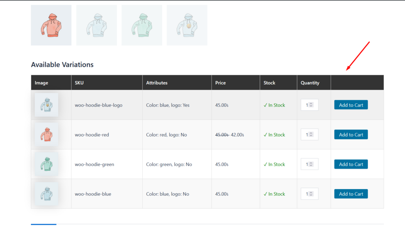
Task: Click quantity stepper for woo-hoodie-blue-logo
Action: click(x=311, y=105)
